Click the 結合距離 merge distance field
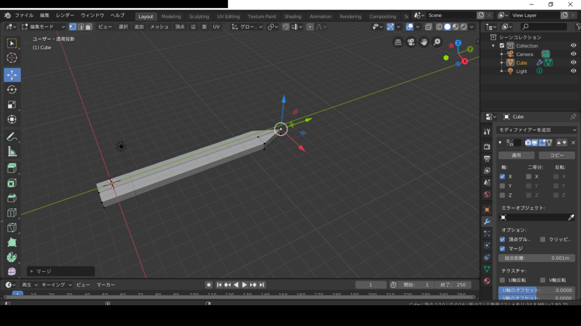The height and width of the screenshot is (326, 581). (537, 258)
